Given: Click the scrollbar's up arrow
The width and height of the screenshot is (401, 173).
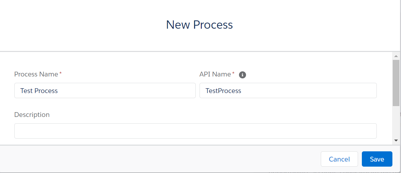Looking at the screenshot, I should [396, 56].
